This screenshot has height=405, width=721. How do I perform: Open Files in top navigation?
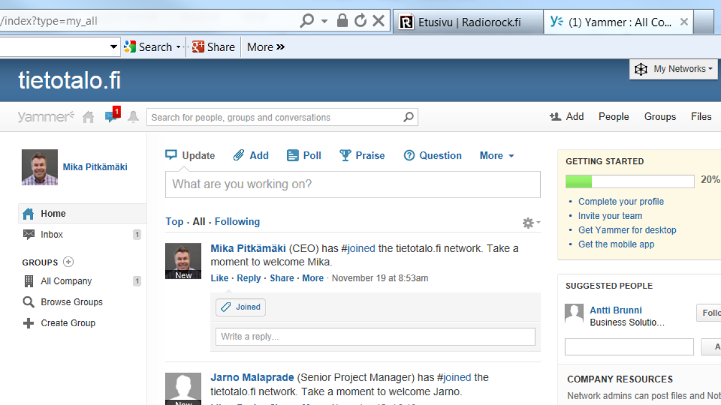tap(701, 116)
